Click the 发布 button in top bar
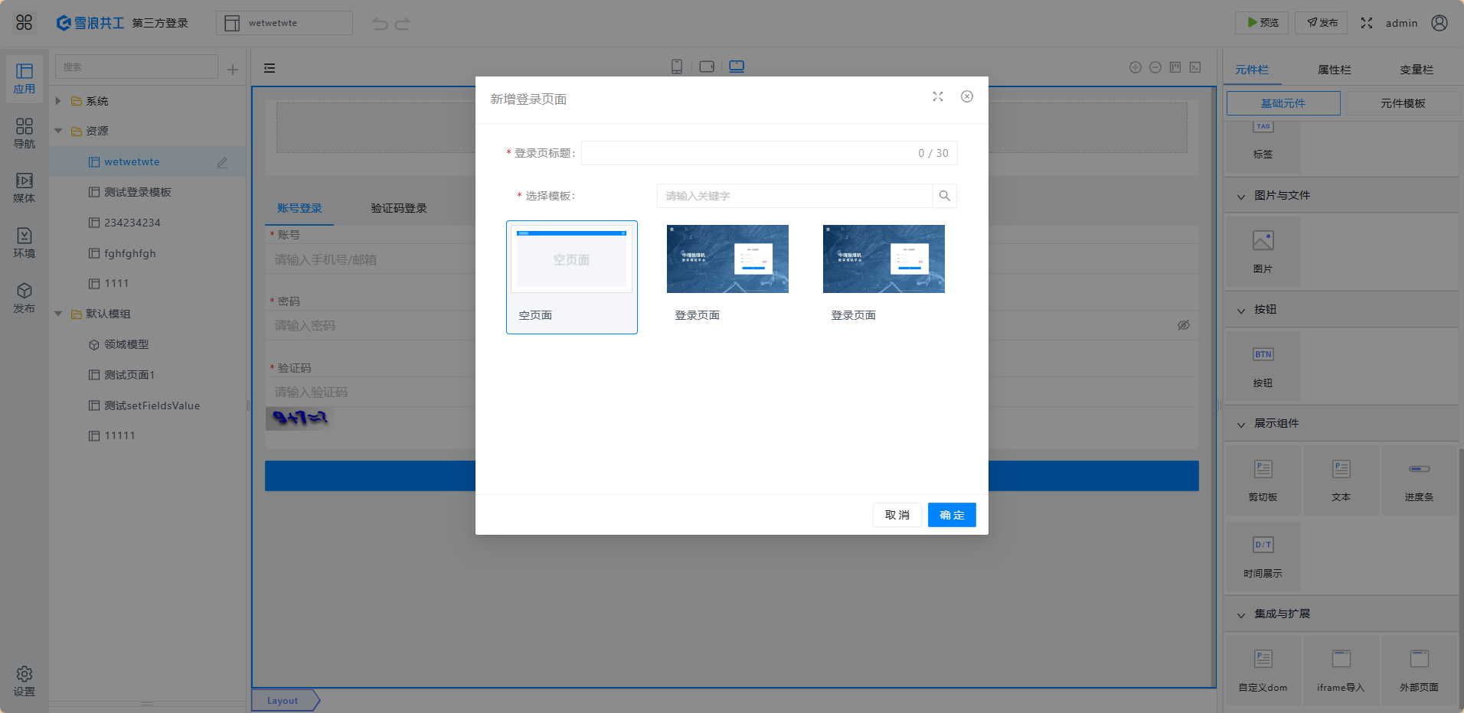The image size is (1464, 713). click(1321, 23)
